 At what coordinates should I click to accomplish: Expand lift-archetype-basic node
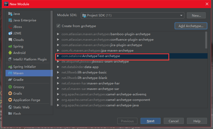tap(58, 72)
